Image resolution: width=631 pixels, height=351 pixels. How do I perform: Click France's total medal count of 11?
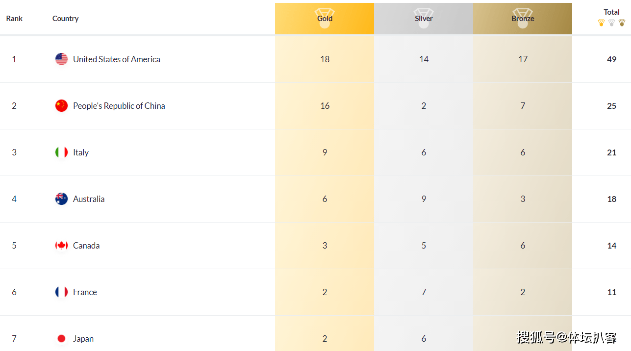[611, 292]
